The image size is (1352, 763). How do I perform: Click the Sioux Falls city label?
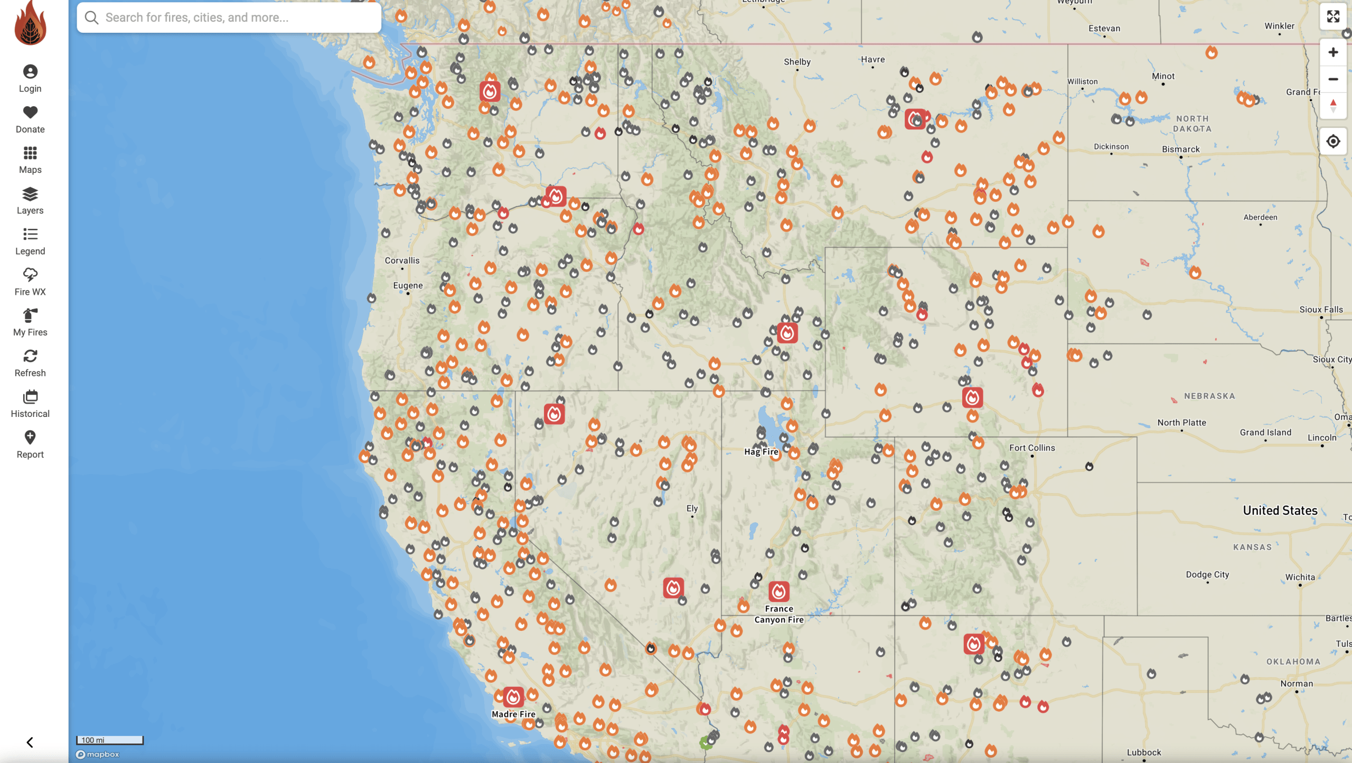1321,310
